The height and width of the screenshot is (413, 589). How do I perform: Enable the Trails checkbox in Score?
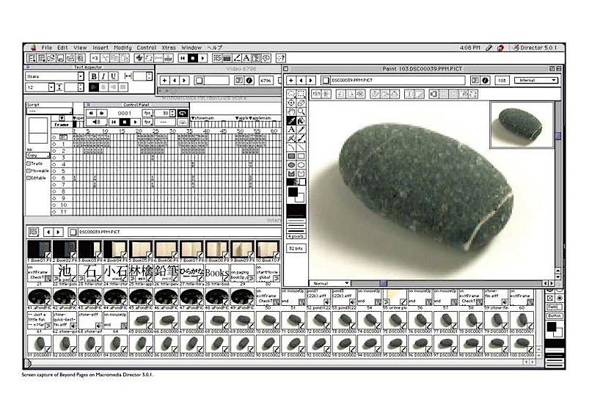[29, 164]
